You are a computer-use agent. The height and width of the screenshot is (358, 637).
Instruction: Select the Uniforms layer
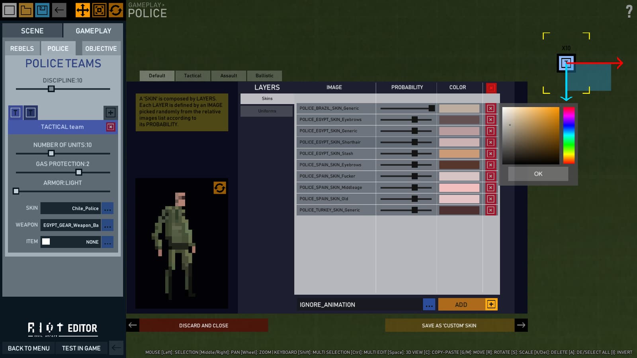(267, 111)
